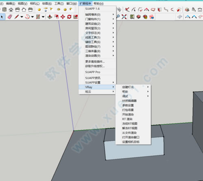Viewport: 203px width, 181px height.
Task: Activate the Push/Pull tool
Action: coord(50,17)
